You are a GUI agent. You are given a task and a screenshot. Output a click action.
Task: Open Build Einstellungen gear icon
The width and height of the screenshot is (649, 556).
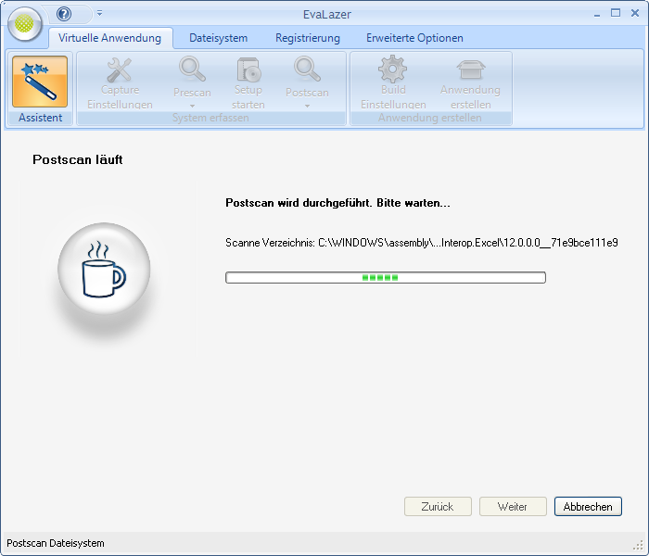click(x=393, y=70)
